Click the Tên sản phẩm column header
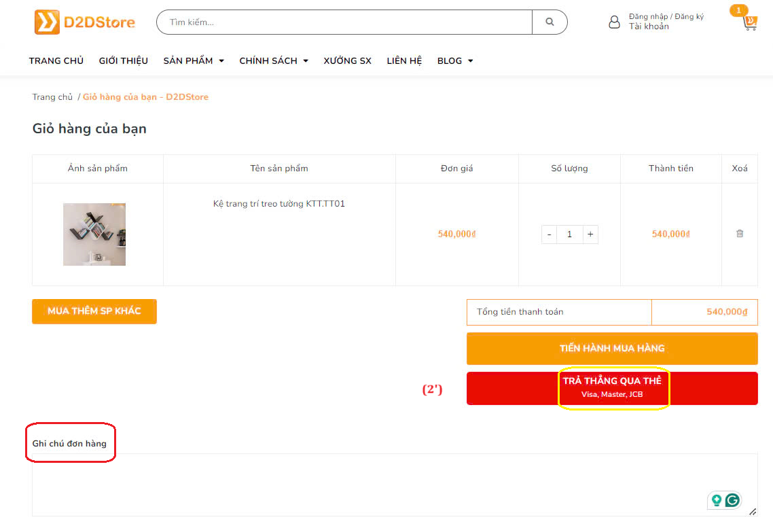This screenshot has width=773, height=524. coord(279,169)
